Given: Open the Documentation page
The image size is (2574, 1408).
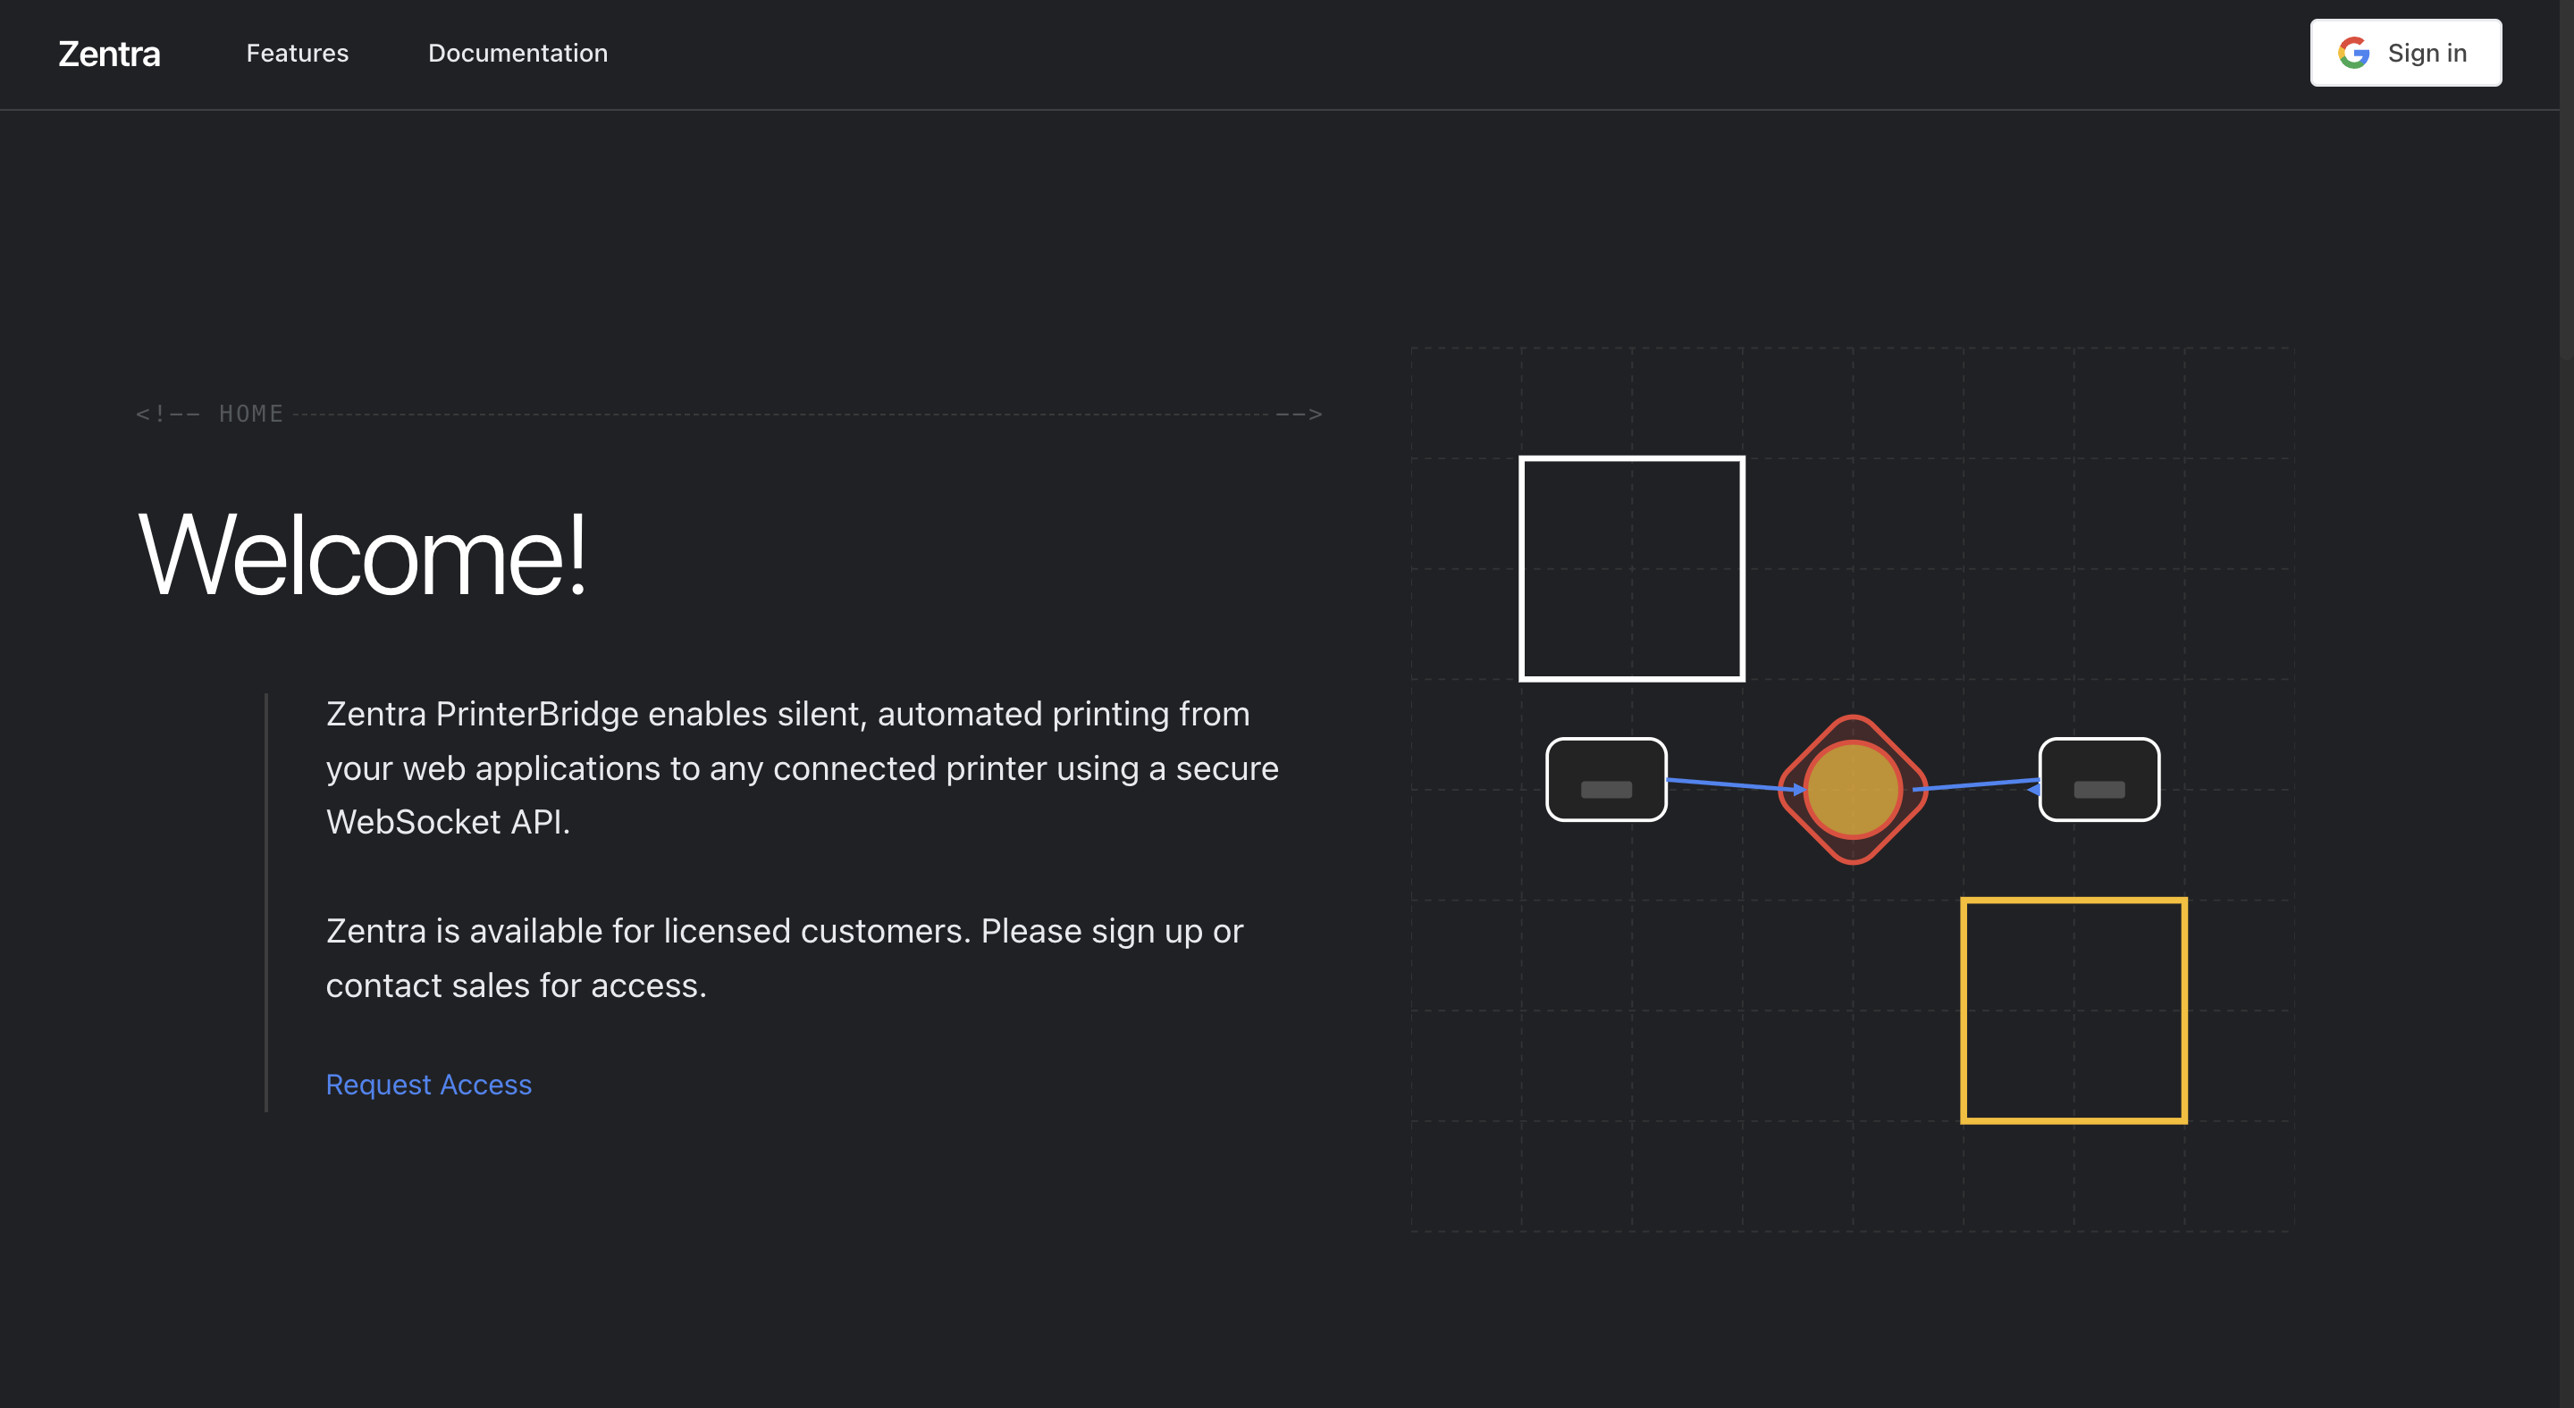Looking at the screenshot, I should point(517,53).
